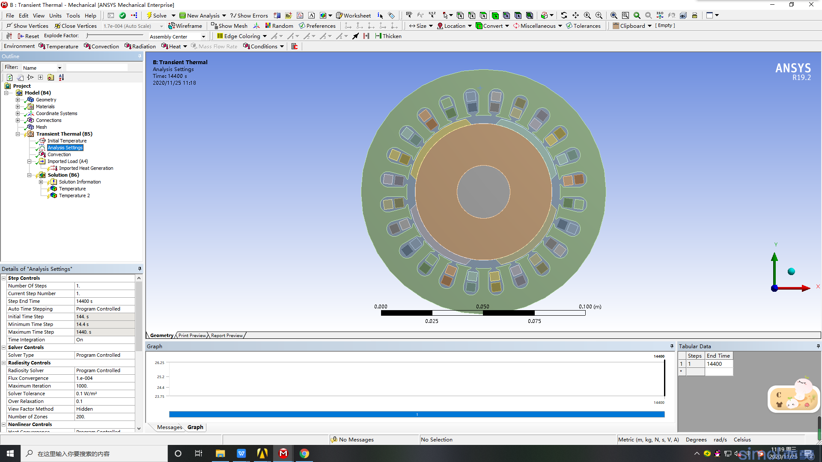The height and width of the screenshot is (462, 822).
Task: Toggle the Worksheet view
Action: coord(354,15)
